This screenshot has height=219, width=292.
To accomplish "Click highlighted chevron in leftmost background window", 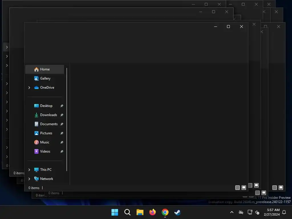I will click(x=7, y=47).
